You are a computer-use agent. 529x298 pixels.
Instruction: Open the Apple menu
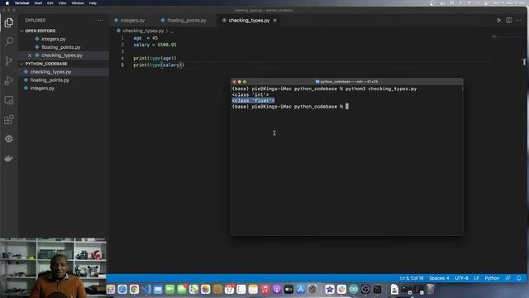[7, 3]
